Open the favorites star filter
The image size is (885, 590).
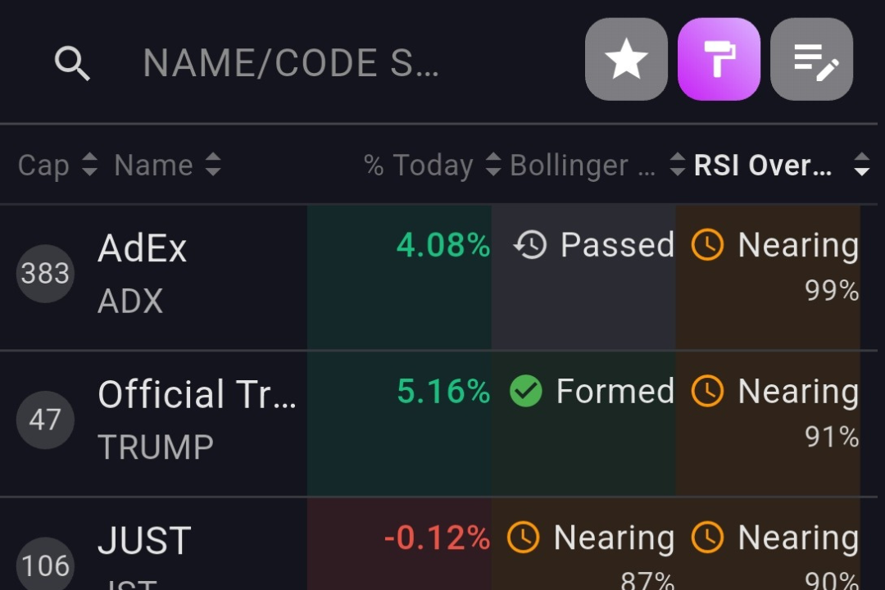point(626,60)
